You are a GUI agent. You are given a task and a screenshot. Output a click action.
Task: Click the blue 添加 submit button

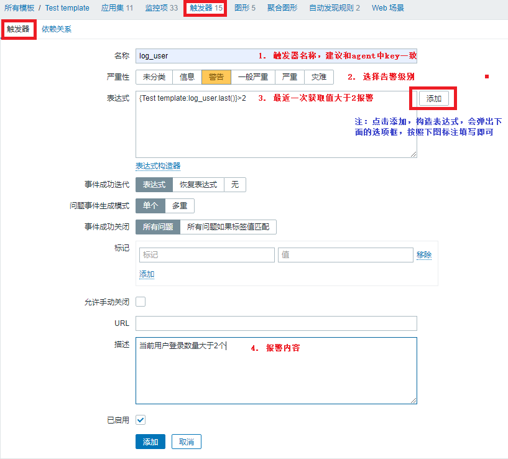[150, 442]
